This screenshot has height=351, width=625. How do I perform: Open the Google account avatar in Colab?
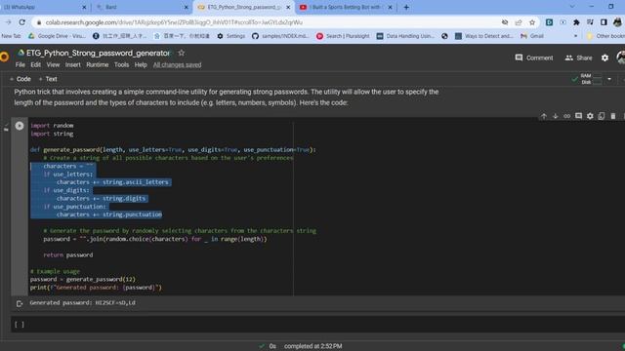coord(621,58)
